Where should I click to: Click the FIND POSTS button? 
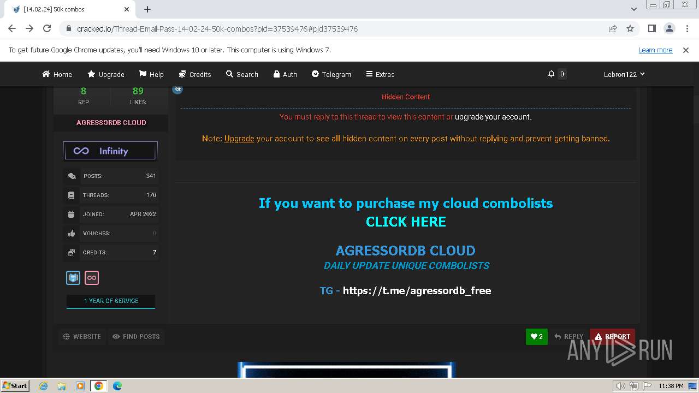(x=136, y=337)
